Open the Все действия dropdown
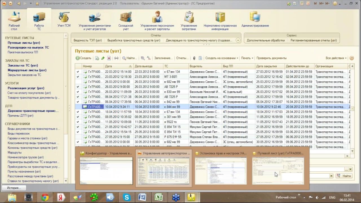Image resolution: width=361 pixels, height=203 pixels. pyautogui.click(x=336, y=58)
